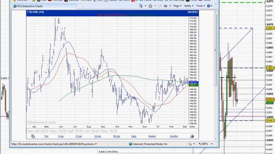
Task: Click yellow 5,860.6 label in background chart
Action: coord(270,68)
